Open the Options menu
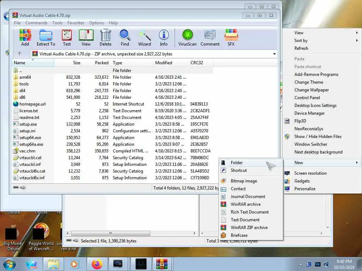Viewport: 362px width, 271px height. (97, 23)
